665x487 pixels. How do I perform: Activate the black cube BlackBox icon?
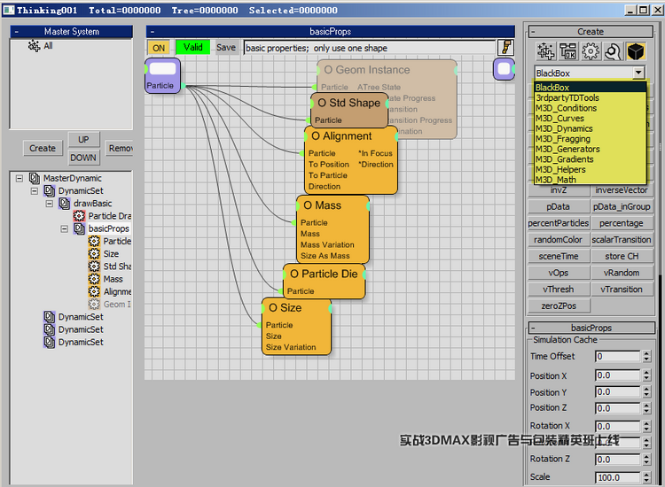point(636,51)
